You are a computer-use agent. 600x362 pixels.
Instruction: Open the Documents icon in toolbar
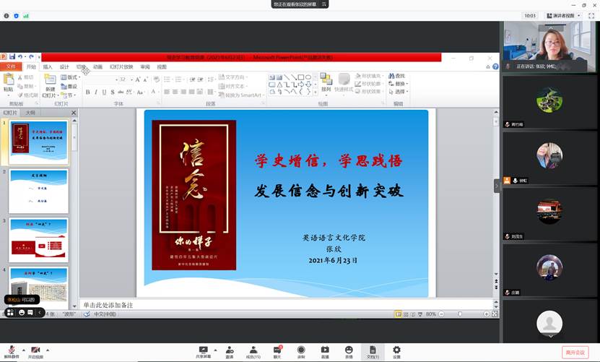[373, 350]
